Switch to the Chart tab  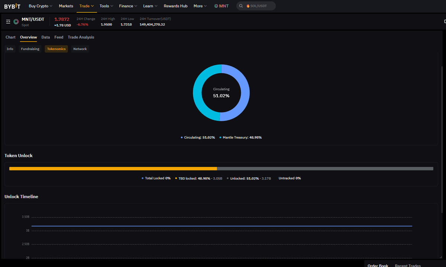pos(10,37)
